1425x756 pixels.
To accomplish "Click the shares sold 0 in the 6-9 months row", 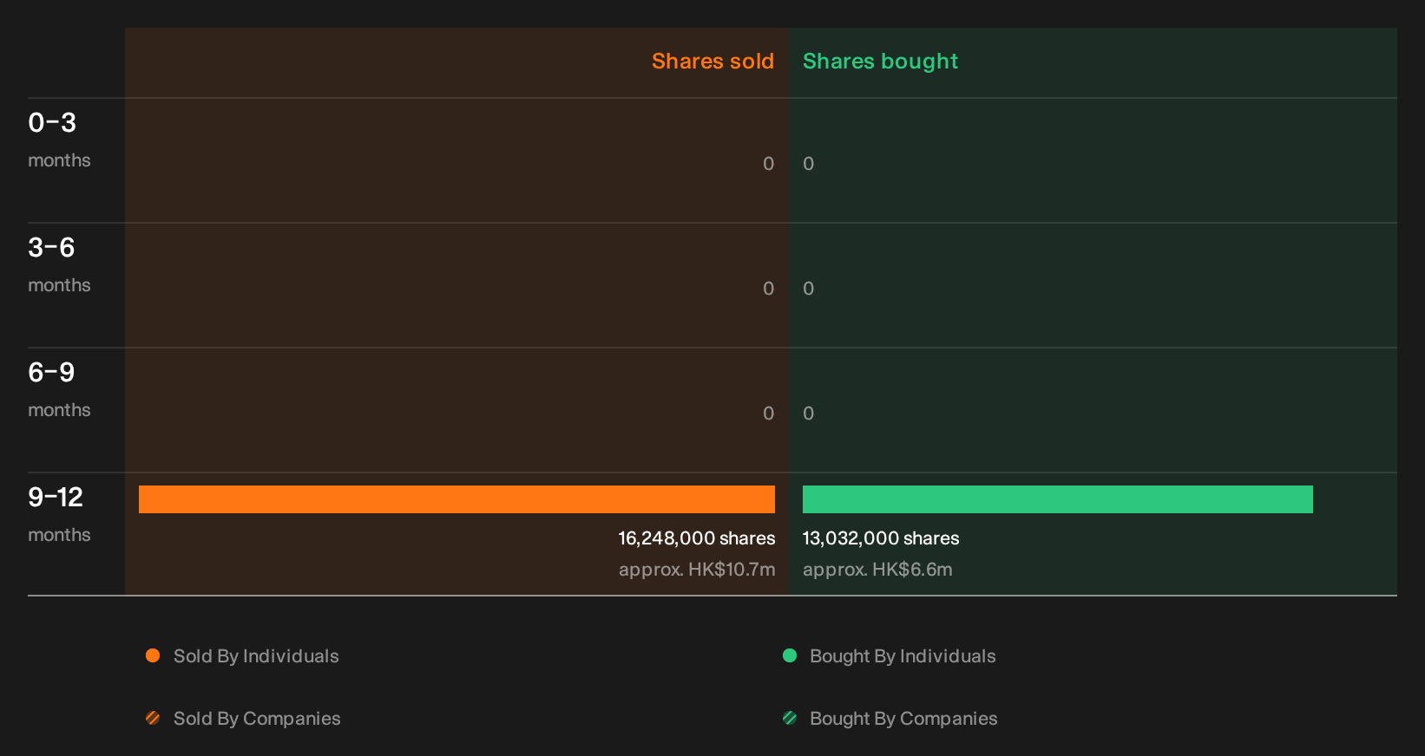I will (x=769, y=414).
